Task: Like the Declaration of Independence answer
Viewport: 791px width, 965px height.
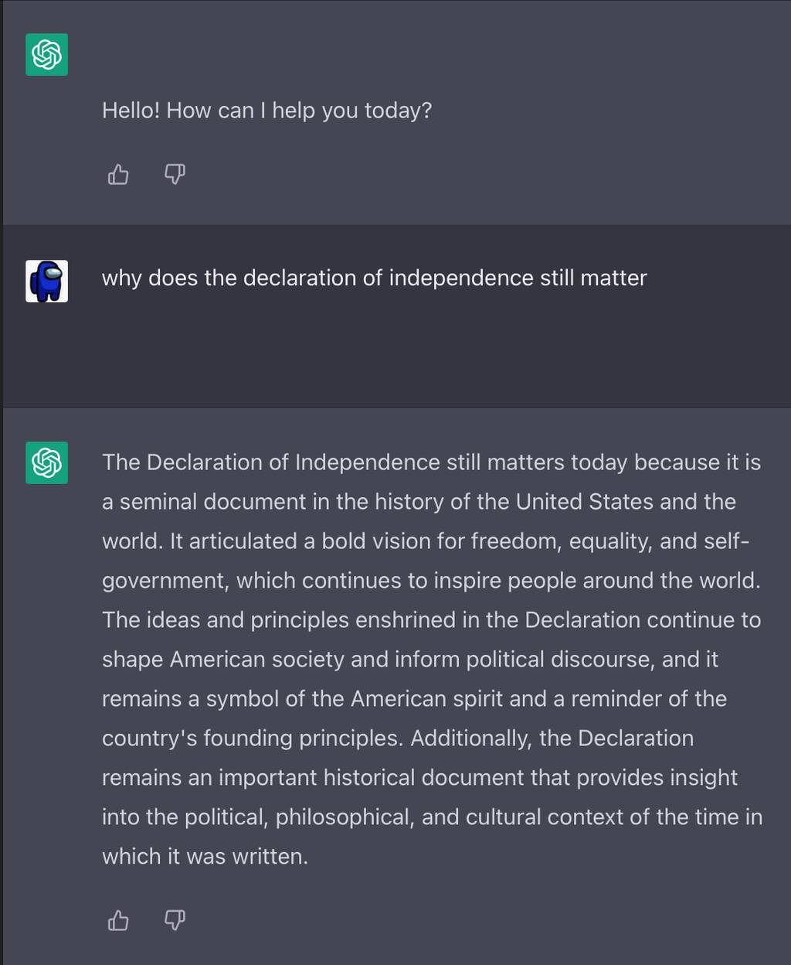Action: (118, 920)
